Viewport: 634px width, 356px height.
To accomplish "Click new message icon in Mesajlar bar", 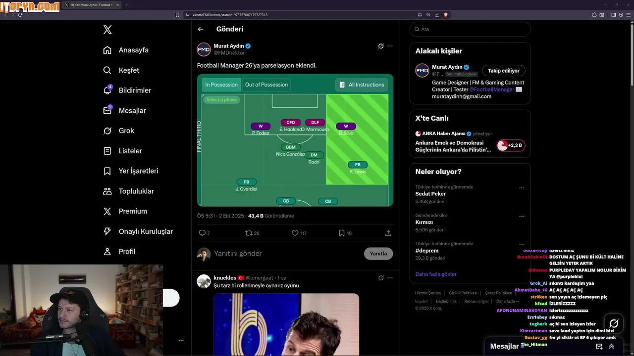I will tap(599, 347).
